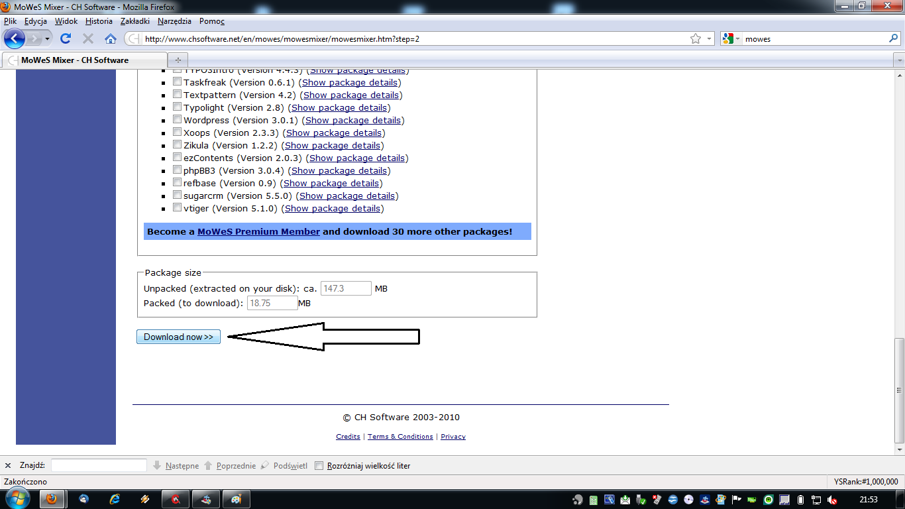The height and width of the screenshot is (509, 905).
Task: Click the Stop loading X icon
Action: (x=88, y=39)
